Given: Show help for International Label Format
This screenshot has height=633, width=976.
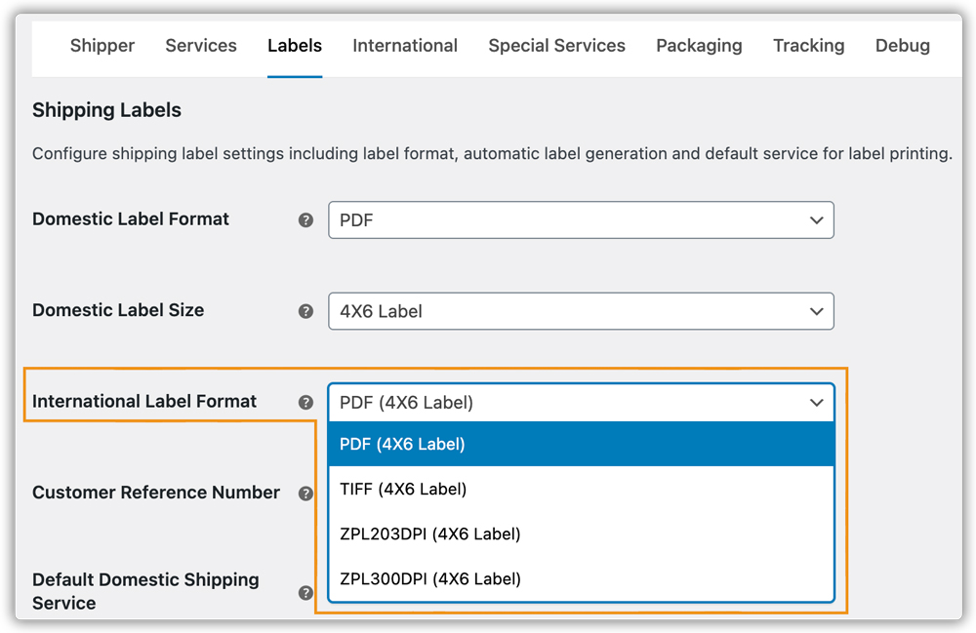Looking at the screenshot, I should (x=305, y=402).
